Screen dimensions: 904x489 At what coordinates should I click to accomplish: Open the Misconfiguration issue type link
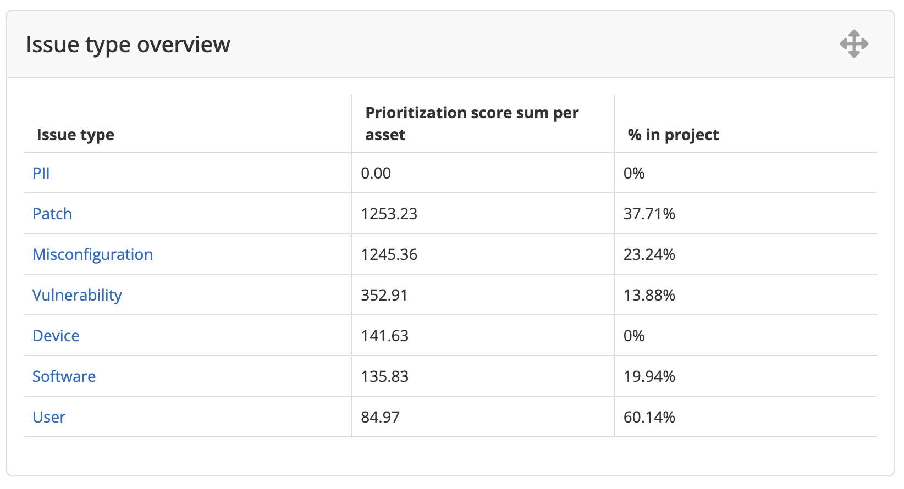click(x=92, y=254)
